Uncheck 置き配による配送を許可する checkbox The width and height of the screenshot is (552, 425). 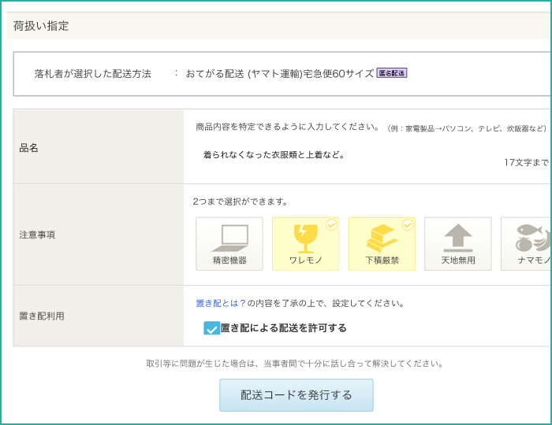click(x=211, y=328)
